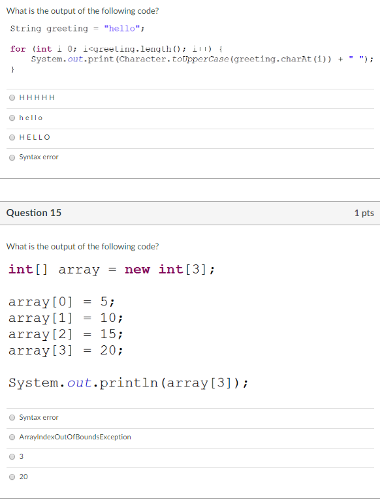Click the array[3] = 20 code line
380x504 pixels.
pos(66,351)
